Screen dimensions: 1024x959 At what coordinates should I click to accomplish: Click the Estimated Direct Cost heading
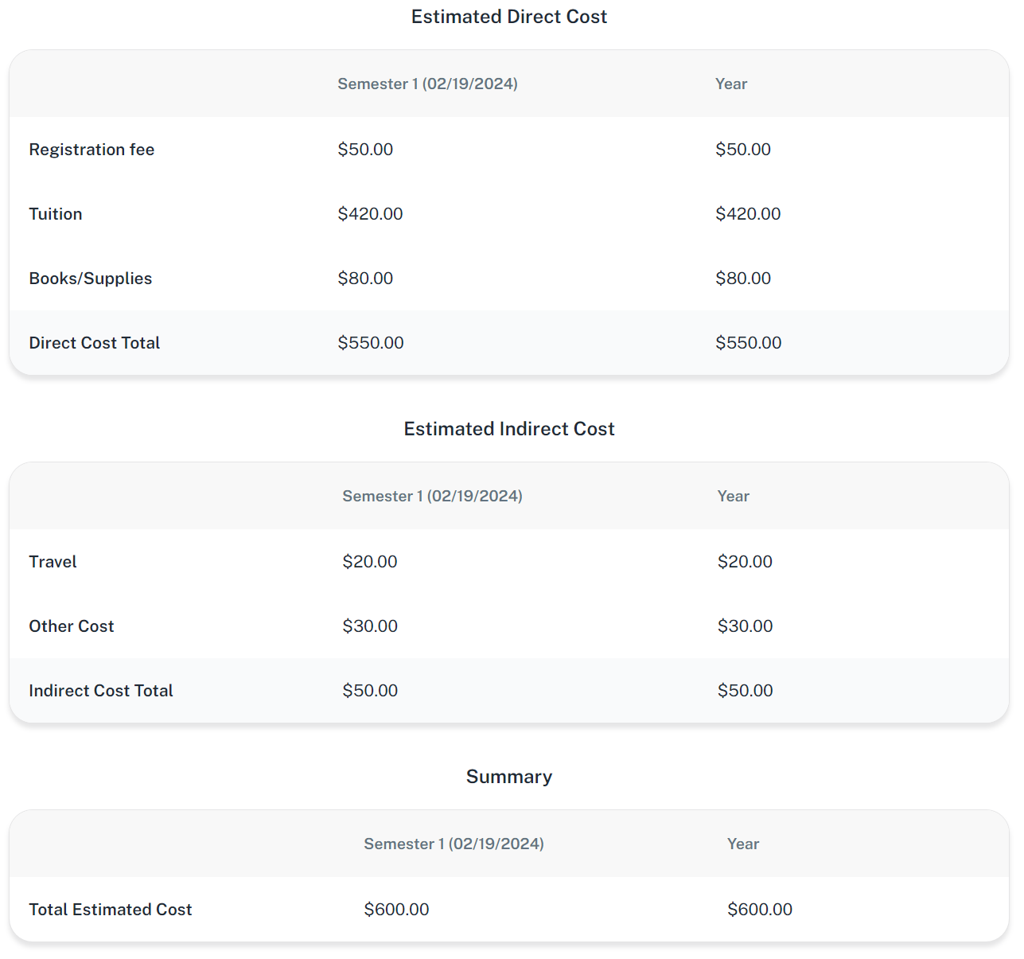508,17
